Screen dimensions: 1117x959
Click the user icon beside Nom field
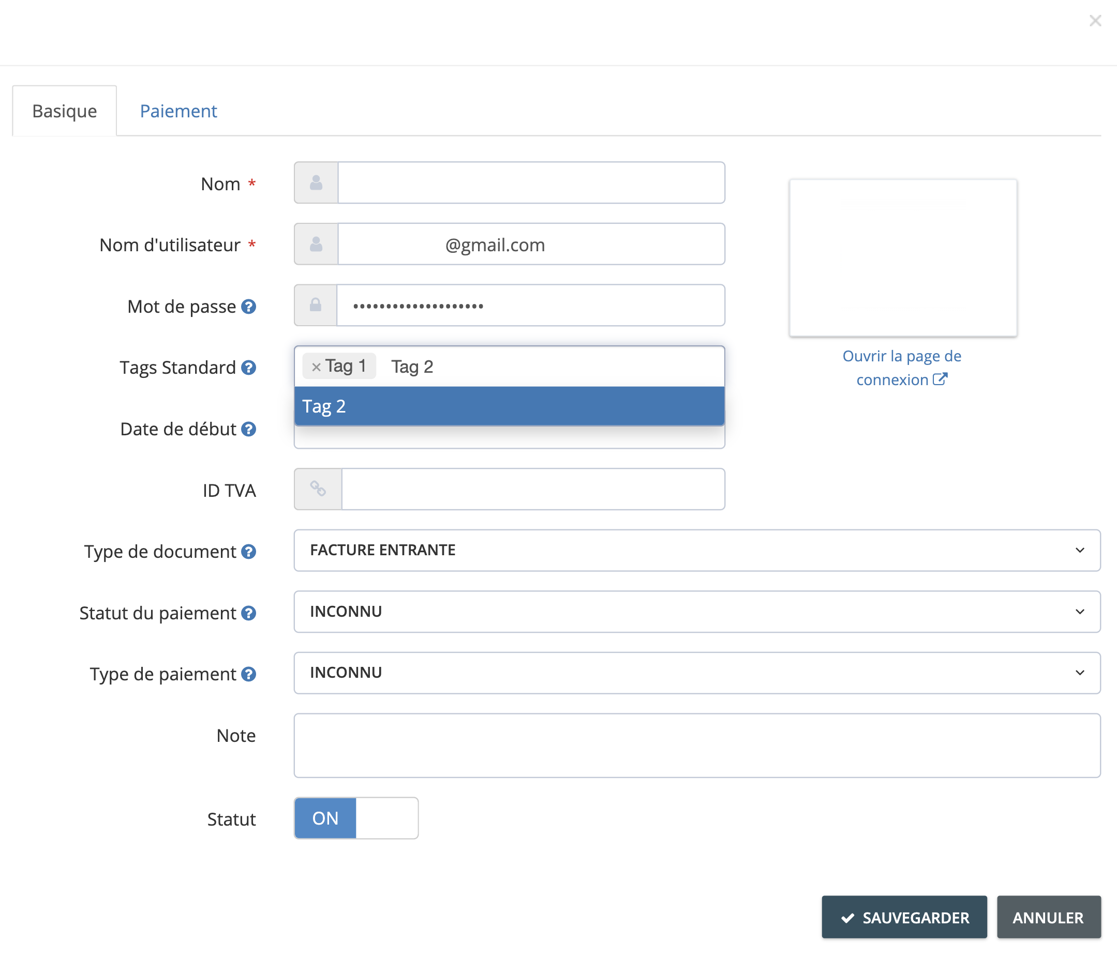(x=316, y=183)
